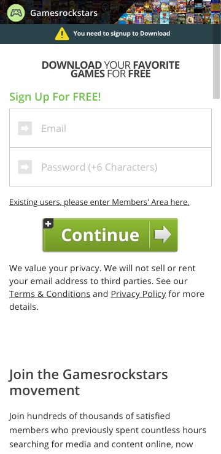Viewport: 221px width, 454px height.
Task: Click the game covers collage in header
Action: point(169,12)
